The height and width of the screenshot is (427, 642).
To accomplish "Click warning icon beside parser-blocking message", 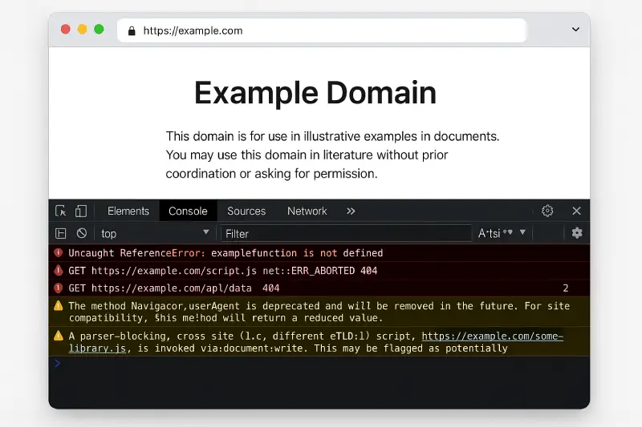I will (59, 336).
